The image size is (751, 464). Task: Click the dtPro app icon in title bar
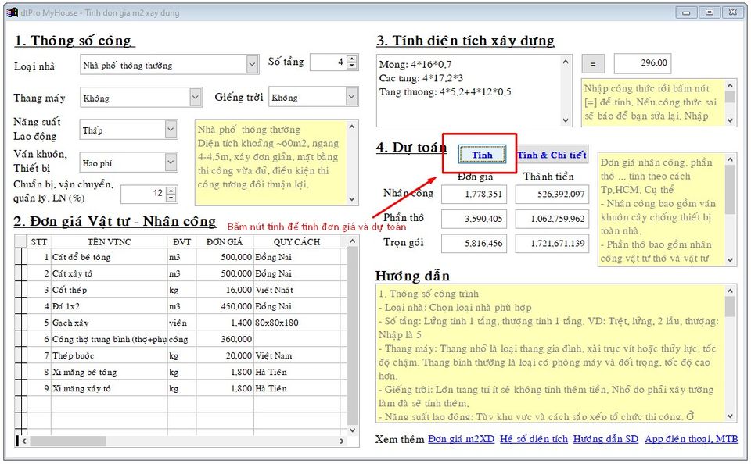tap(12, 12)
